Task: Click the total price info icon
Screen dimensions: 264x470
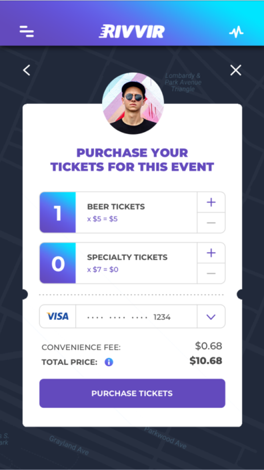Action: (x=109, y=363)
